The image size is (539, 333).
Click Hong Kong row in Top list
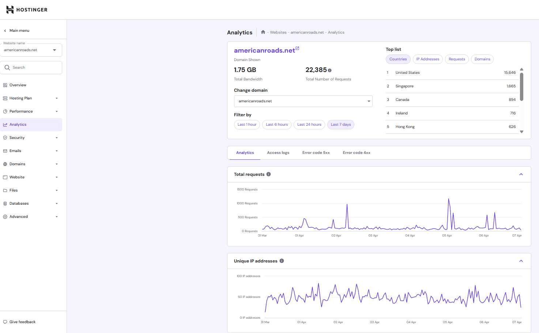click(x=452, y=127)
